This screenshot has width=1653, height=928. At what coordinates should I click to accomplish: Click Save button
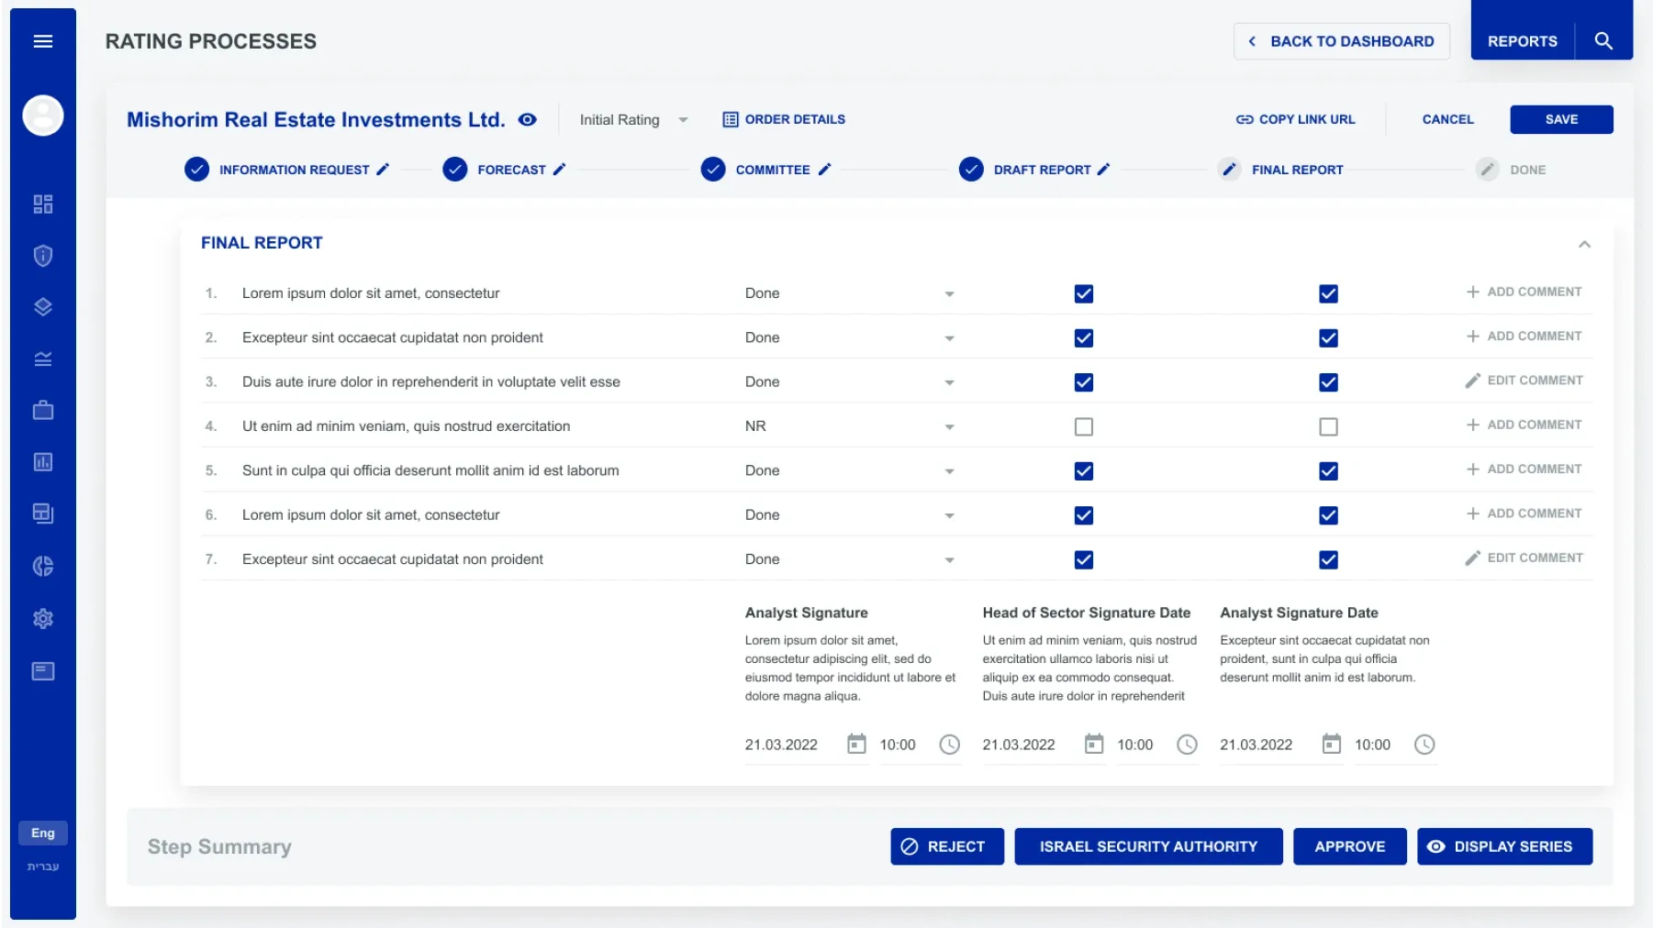[x=1561, y=119]
